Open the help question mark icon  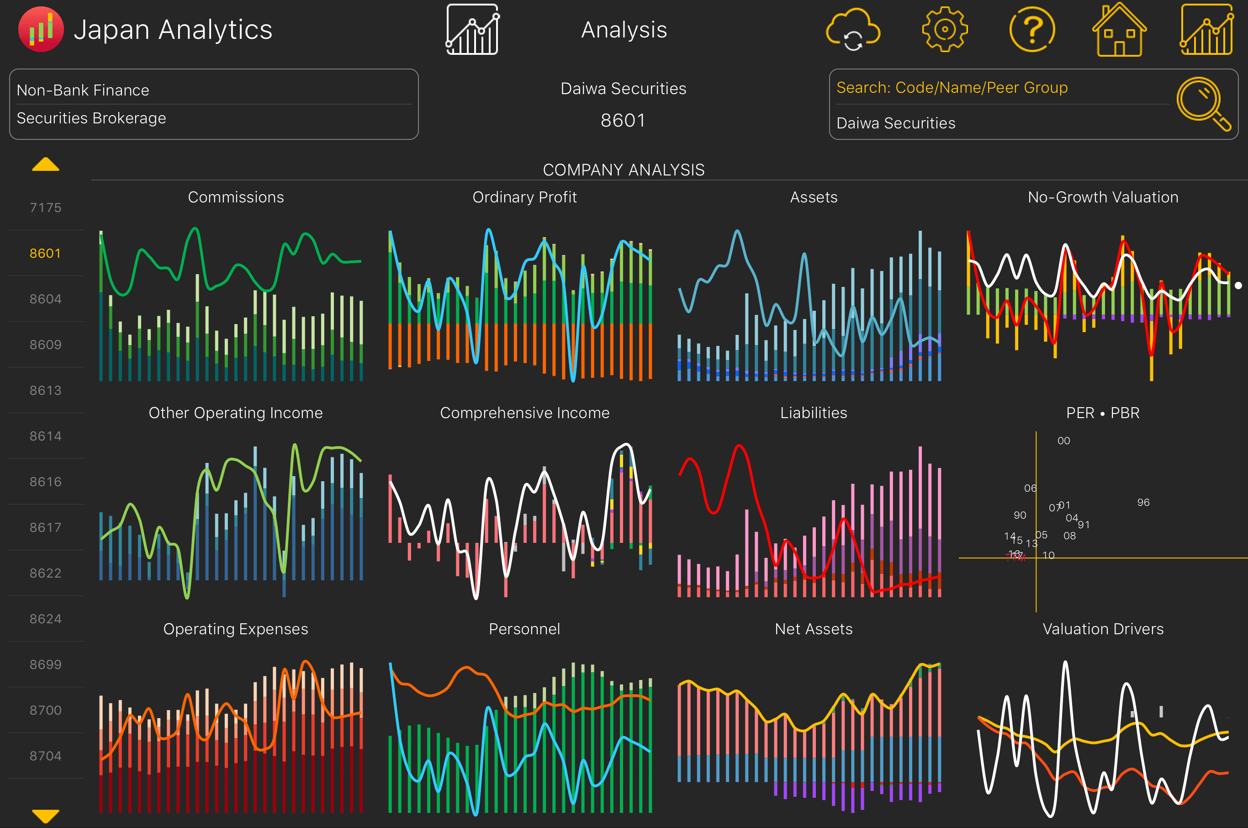1031,30
